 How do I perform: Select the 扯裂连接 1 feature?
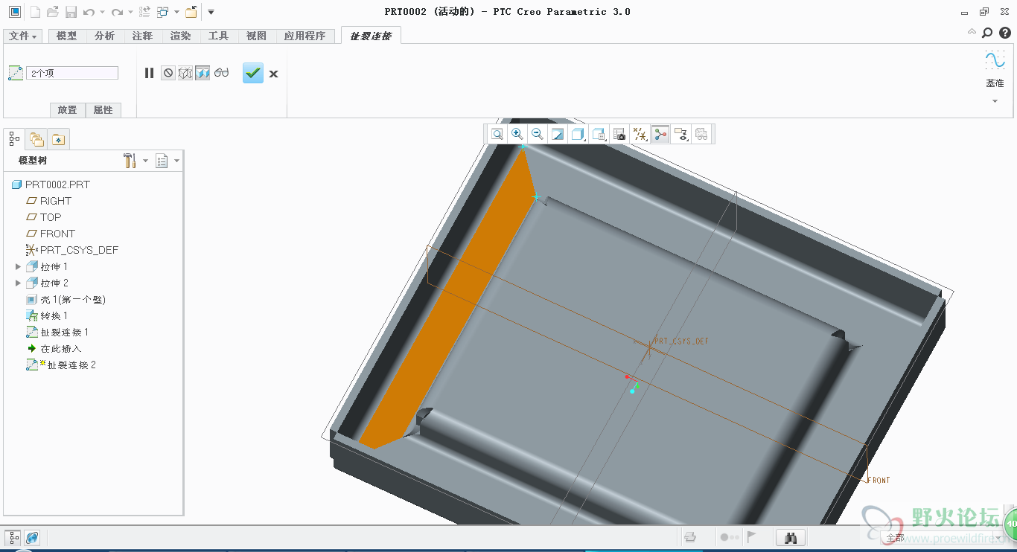click(57, 332)
